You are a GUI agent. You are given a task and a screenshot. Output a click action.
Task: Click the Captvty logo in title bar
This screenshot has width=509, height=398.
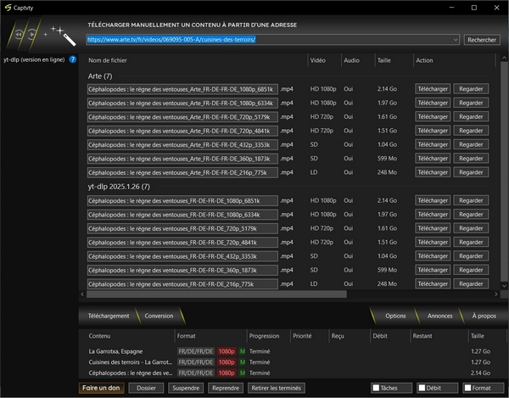pos(8,6)
